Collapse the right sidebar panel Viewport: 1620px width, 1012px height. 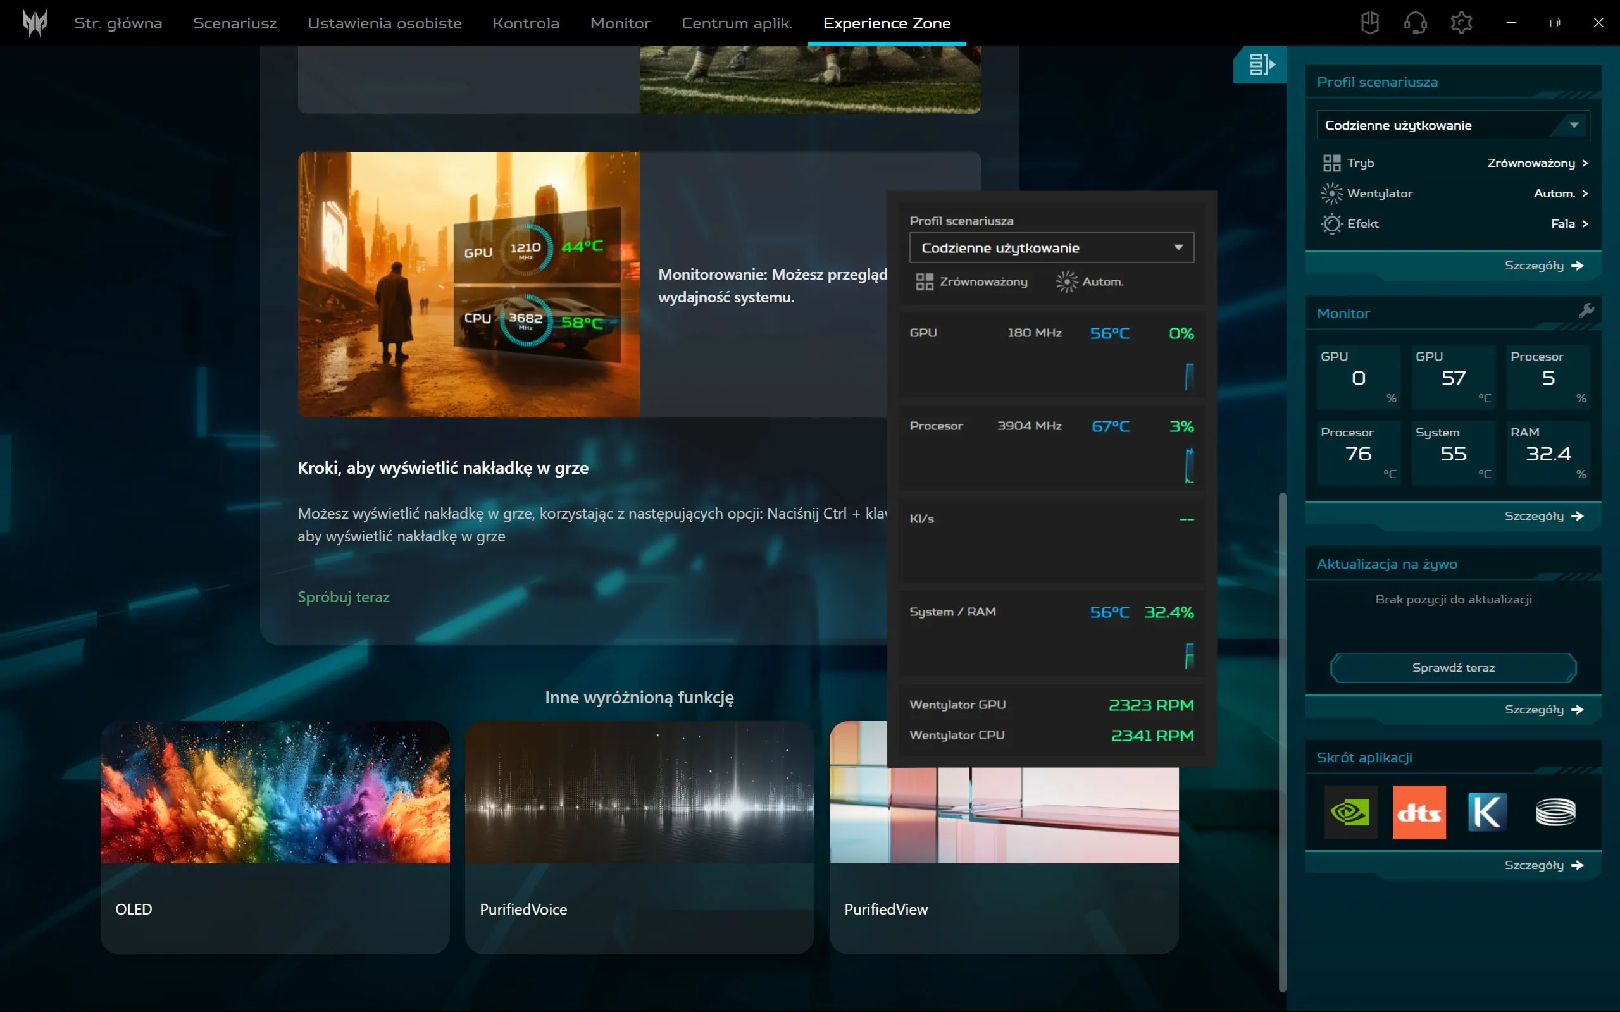tap(1261, 65)
